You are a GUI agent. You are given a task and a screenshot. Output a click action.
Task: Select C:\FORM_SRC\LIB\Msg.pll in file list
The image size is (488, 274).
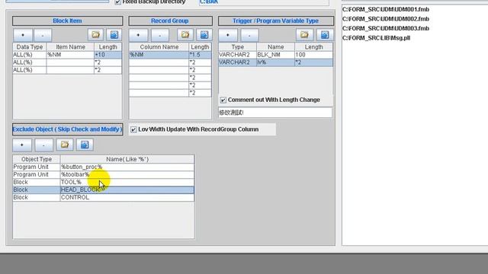tap(376, 38)
